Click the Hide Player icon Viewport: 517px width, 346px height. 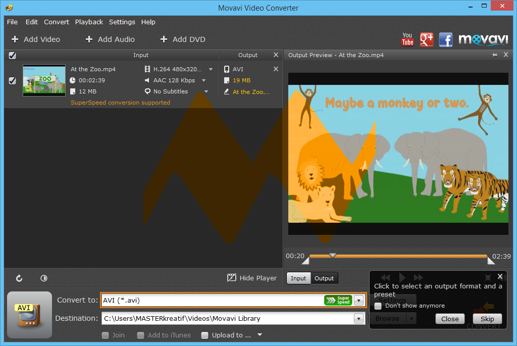(232, 278)
